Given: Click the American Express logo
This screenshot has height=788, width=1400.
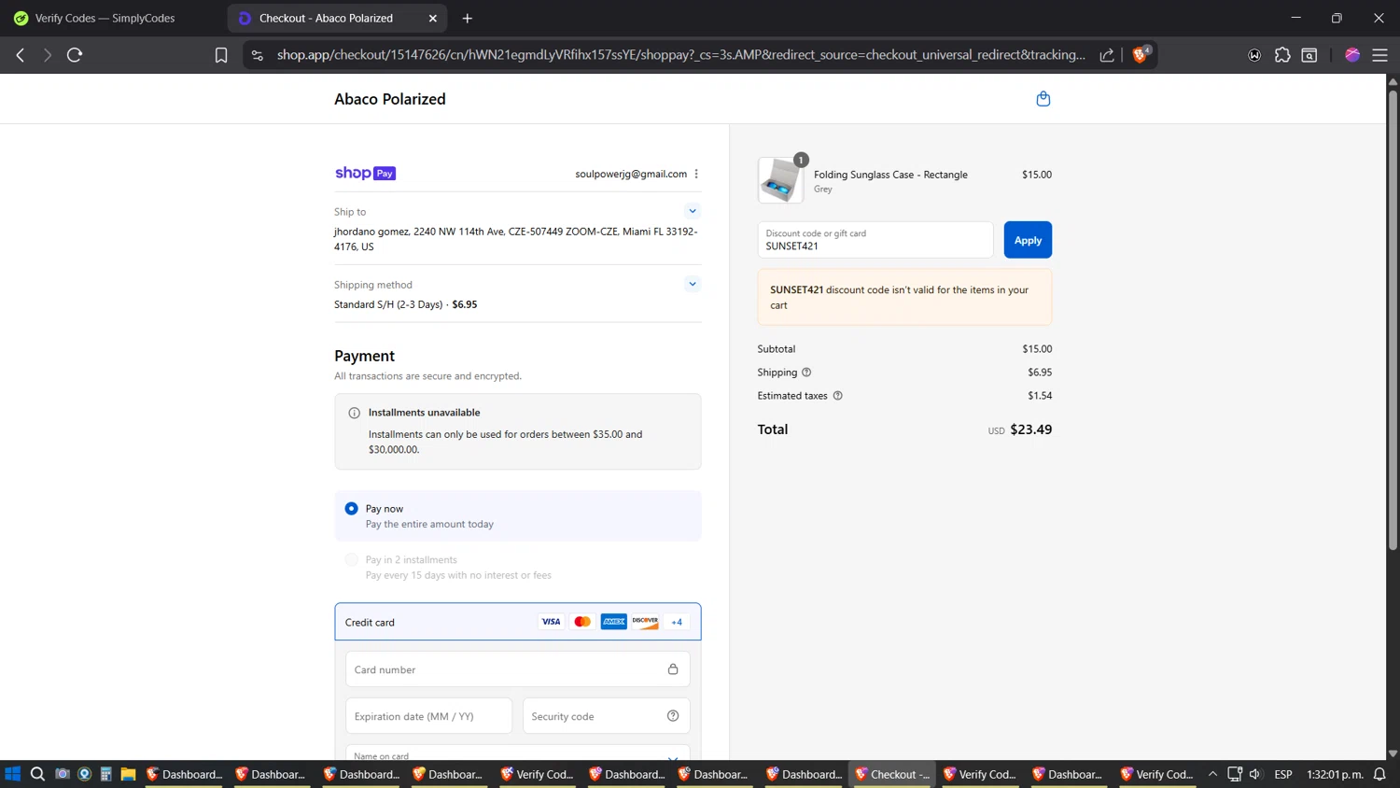Looking at the screenshot, I should click(x=613, y=622).
